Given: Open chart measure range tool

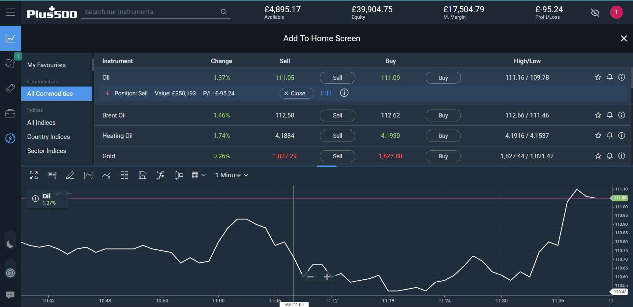Looking at the screenshot, I should pyautogui.click(x=88, y=175).
